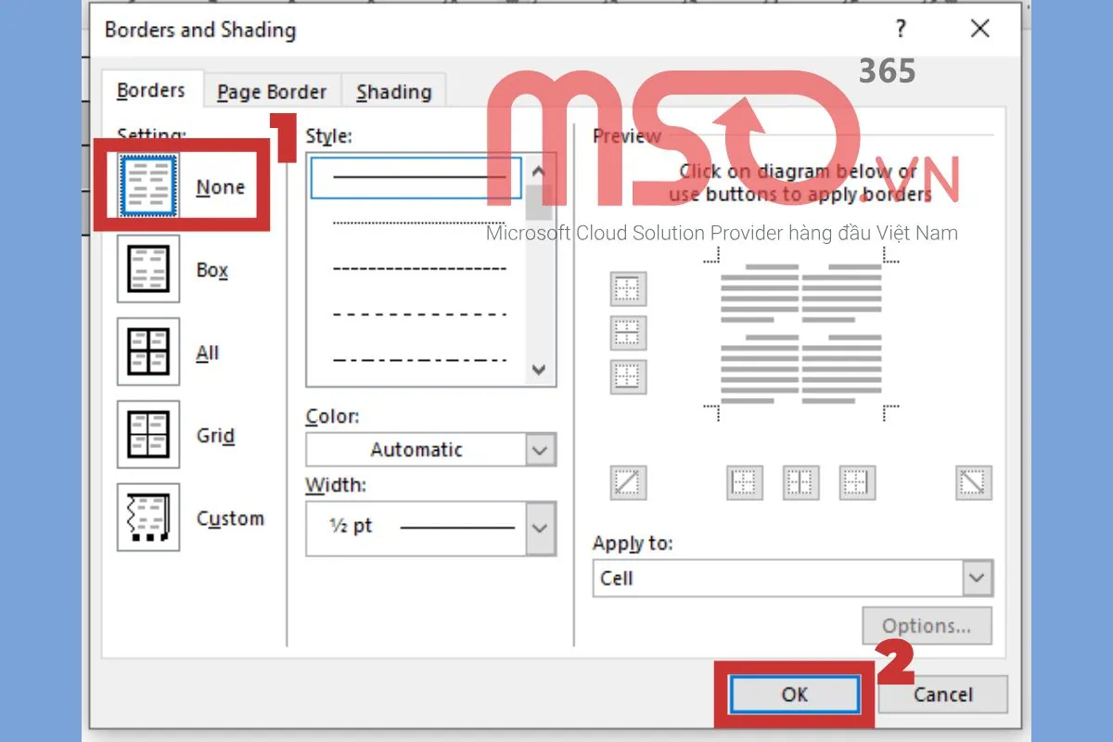Click the inside vertical border button
This screenshot has height=742, width=1113.
pyautogui.click(x=800, y=482)
